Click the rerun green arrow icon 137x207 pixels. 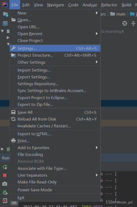tap(5, 167)
